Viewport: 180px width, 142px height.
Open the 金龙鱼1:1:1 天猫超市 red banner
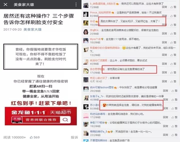click(x=41, y=116)
